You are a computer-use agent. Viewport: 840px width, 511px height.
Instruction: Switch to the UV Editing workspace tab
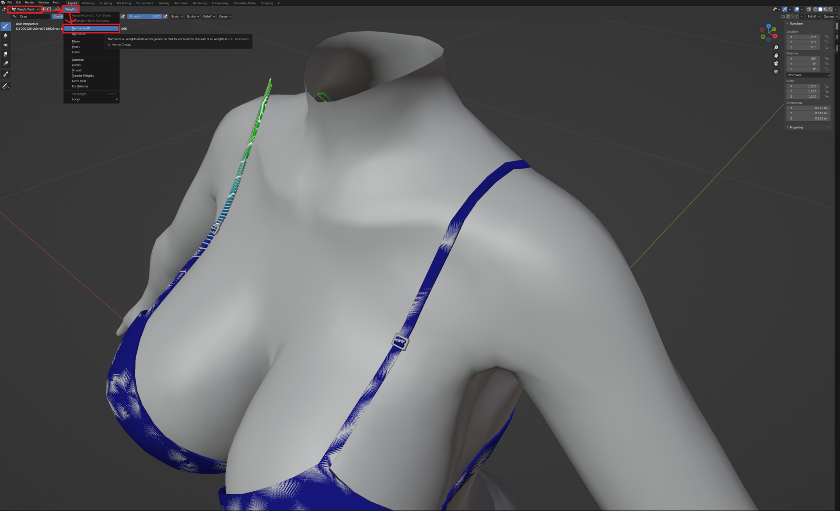point(124,3)
